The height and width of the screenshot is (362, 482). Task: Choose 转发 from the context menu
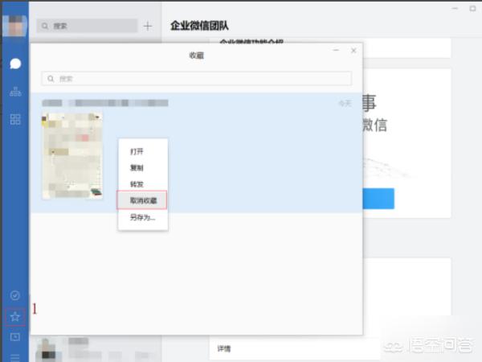137,183
